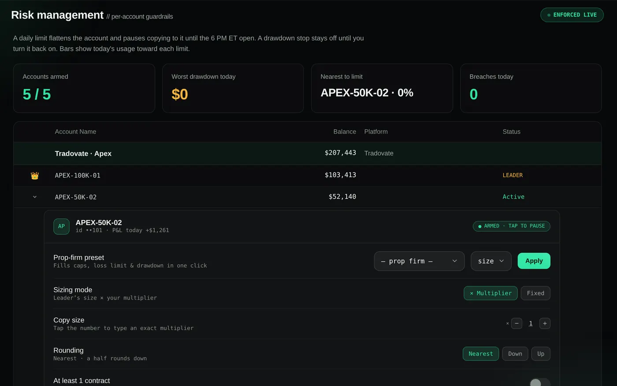Click the Account Name column header
617x386 pixels.
click(75, 131)
